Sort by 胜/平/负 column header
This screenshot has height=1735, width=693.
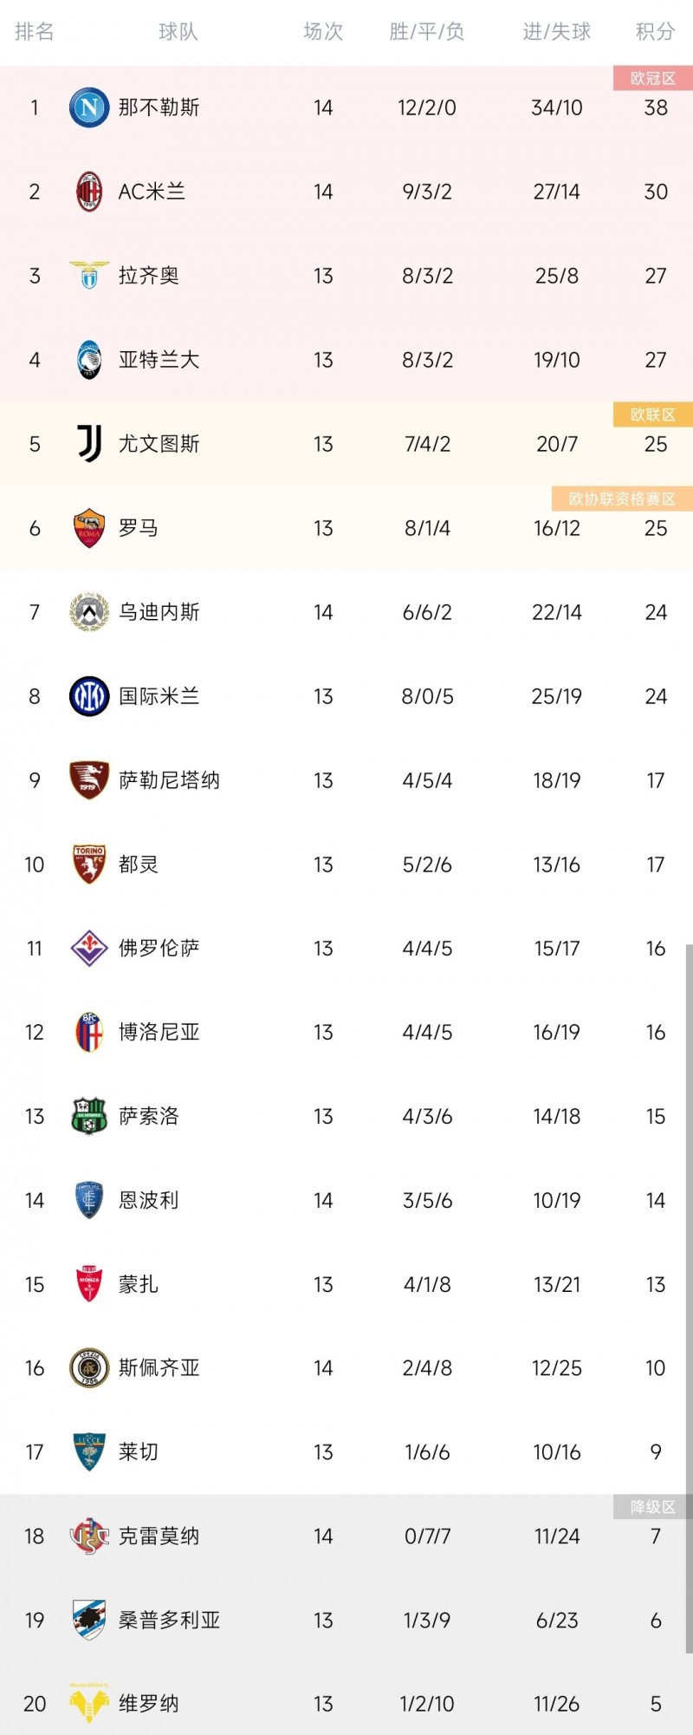click(427, 32)
